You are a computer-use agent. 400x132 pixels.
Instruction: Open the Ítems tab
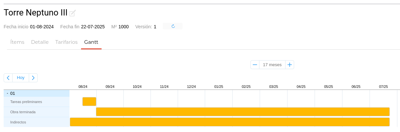17,42
